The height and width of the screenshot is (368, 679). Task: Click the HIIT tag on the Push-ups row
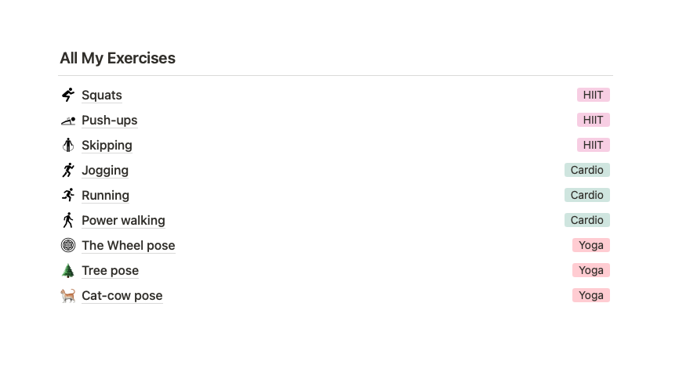tap(593, 120)
